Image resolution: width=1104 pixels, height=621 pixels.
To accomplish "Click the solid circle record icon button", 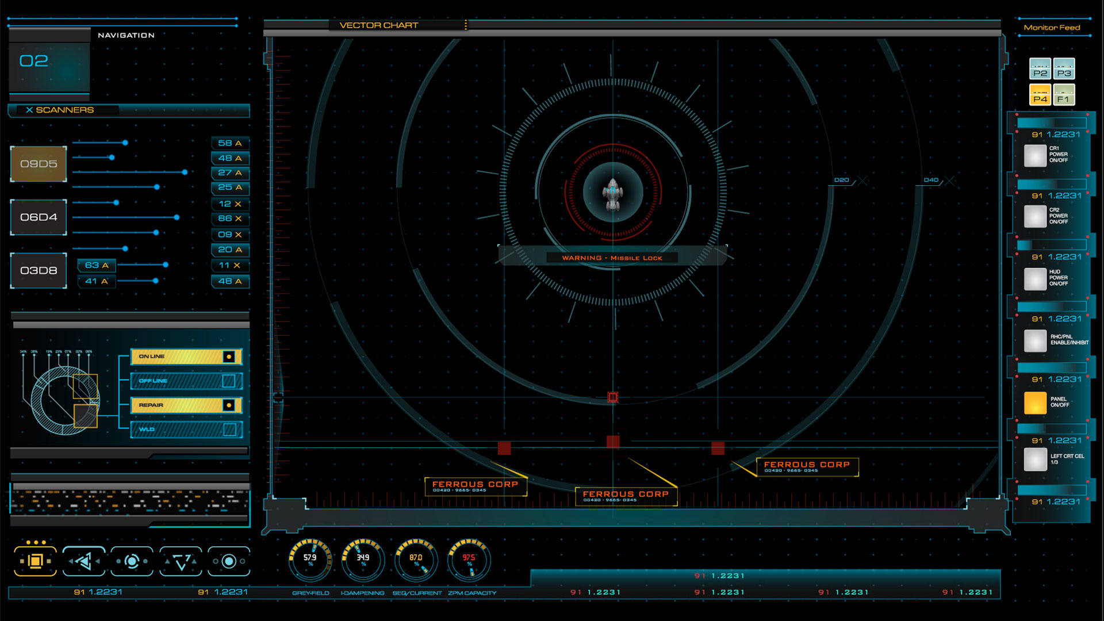I will coord(229,561).
